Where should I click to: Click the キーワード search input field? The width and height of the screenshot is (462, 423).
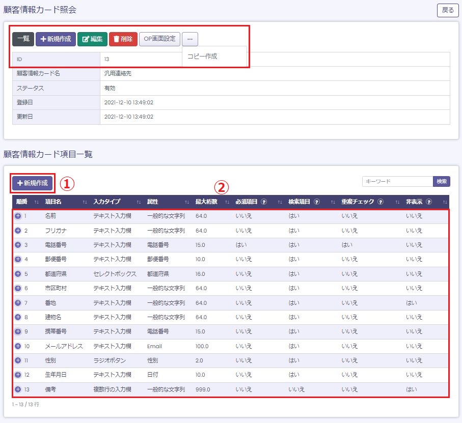(397, 182)
